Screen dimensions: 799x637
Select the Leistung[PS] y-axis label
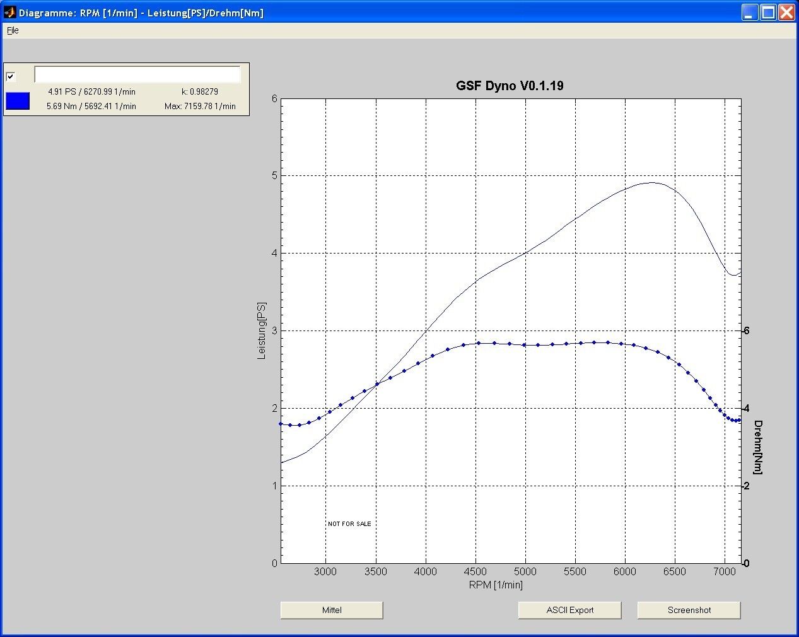pos(262,331)
